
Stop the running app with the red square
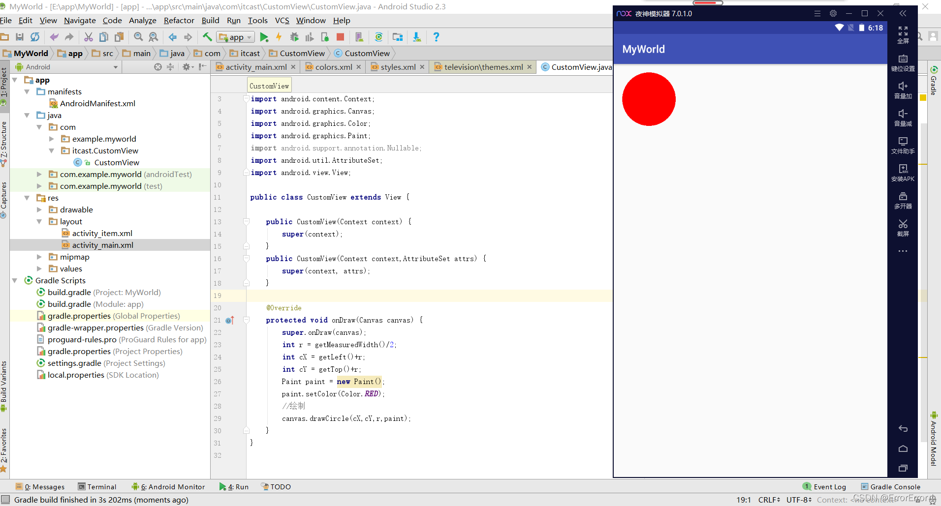(340, 37)
